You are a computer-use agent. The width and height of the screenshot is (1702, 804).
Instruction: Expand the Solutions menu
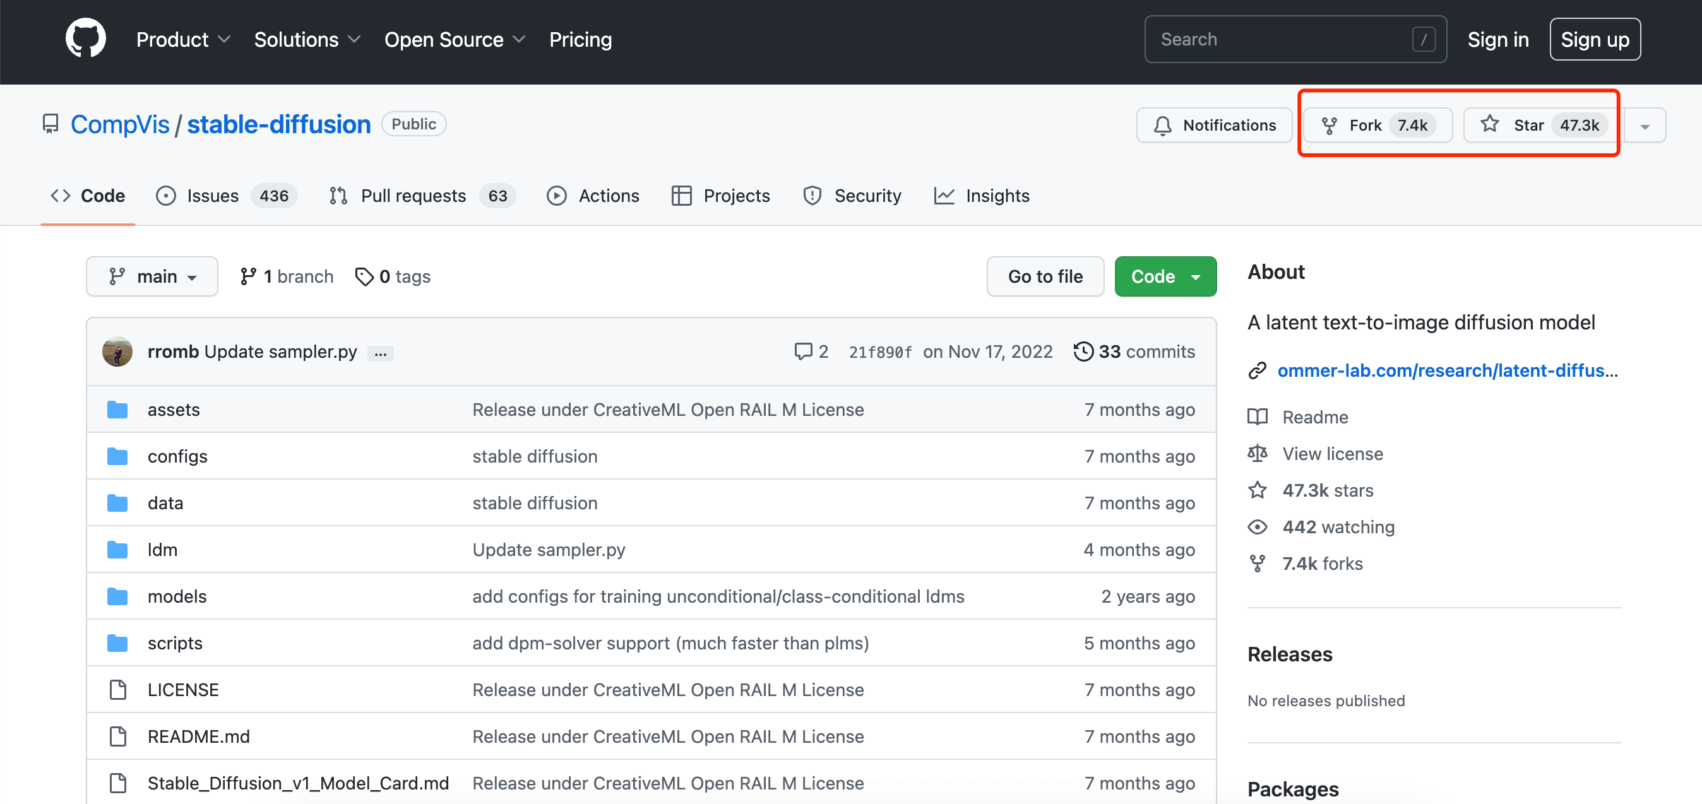[x=307, y=40]
